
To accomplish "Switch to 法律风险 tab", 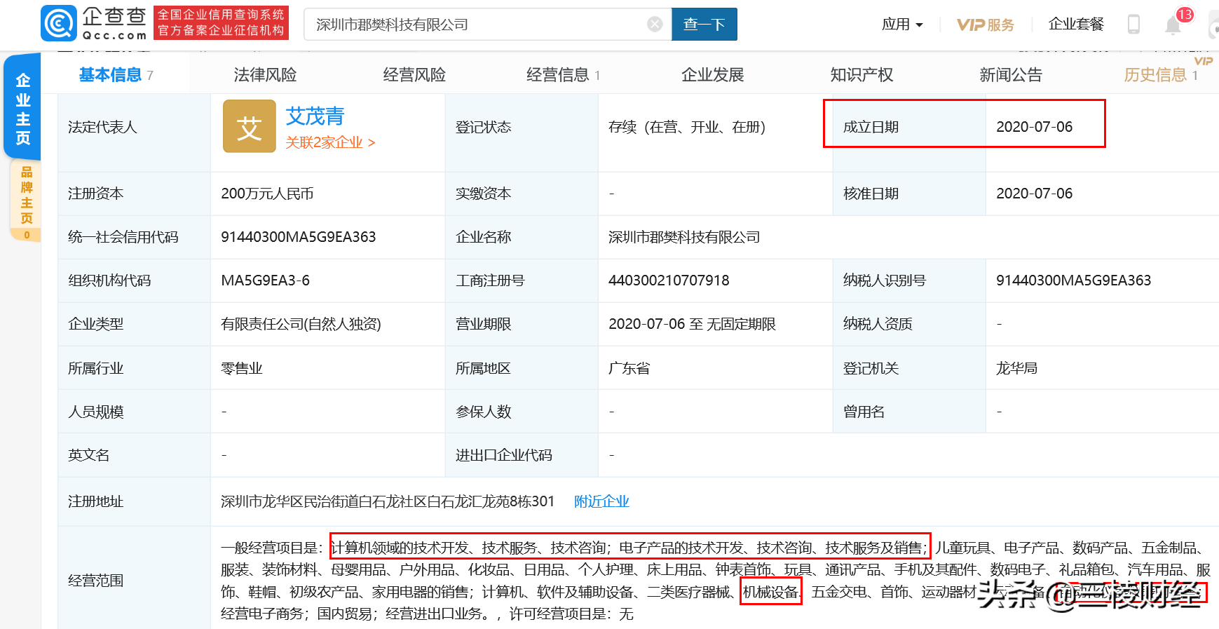I will click(265, 75).
